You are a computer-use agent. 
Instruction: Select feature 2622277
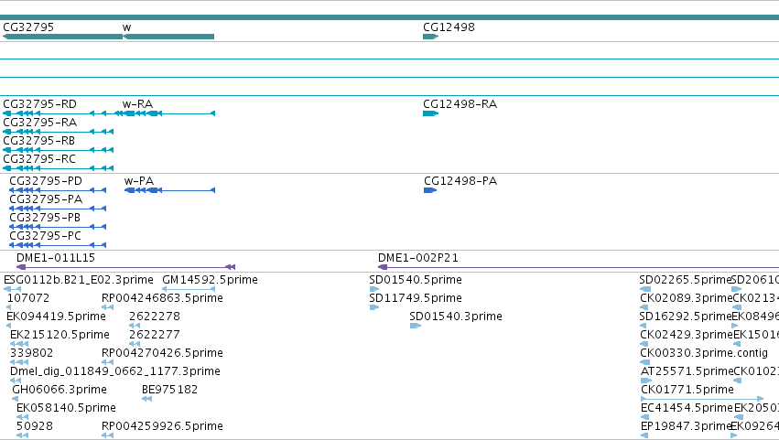click(x=135, y=344)
